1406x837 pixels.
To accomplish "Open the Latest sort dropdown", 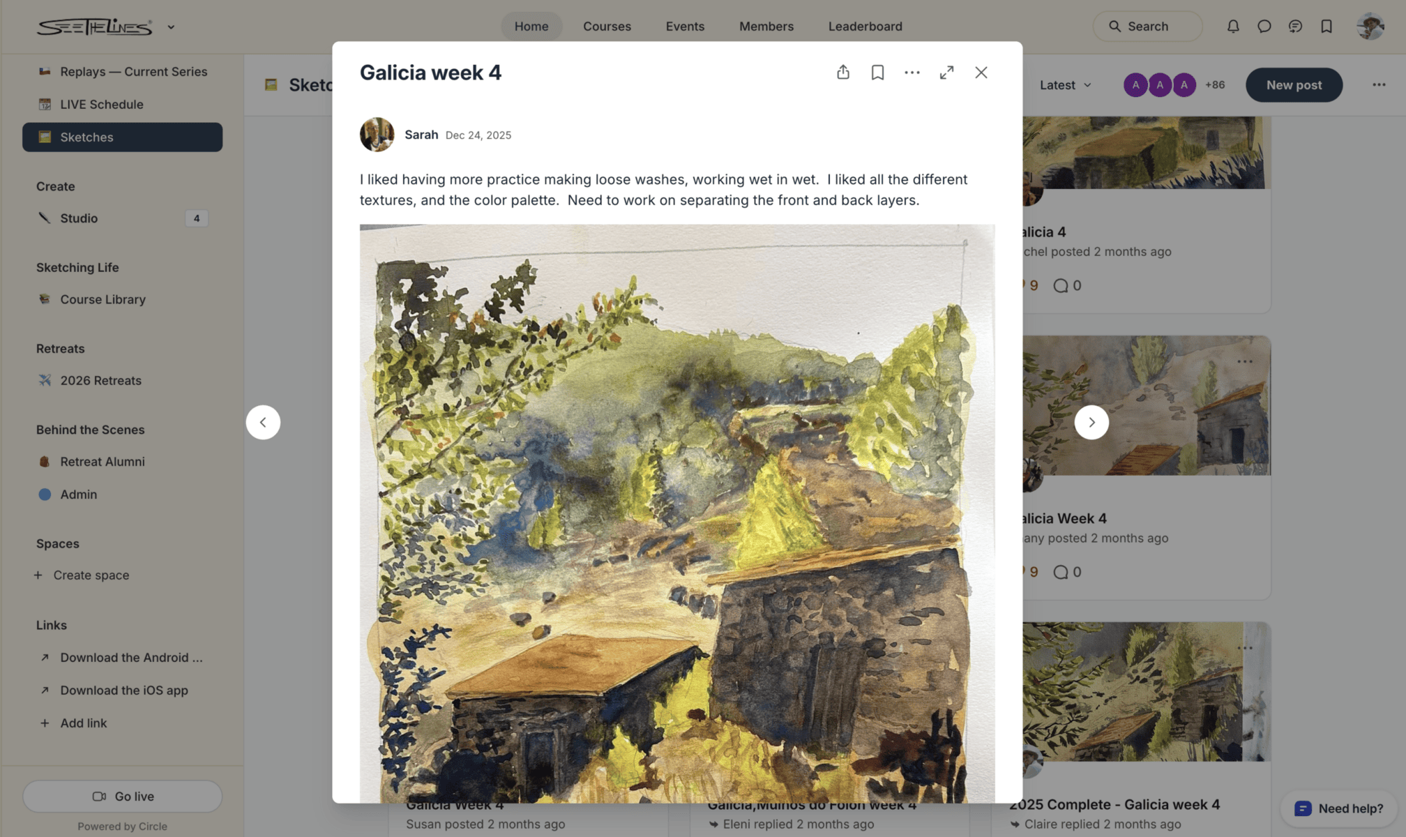I will click(x=1065, y=85).
